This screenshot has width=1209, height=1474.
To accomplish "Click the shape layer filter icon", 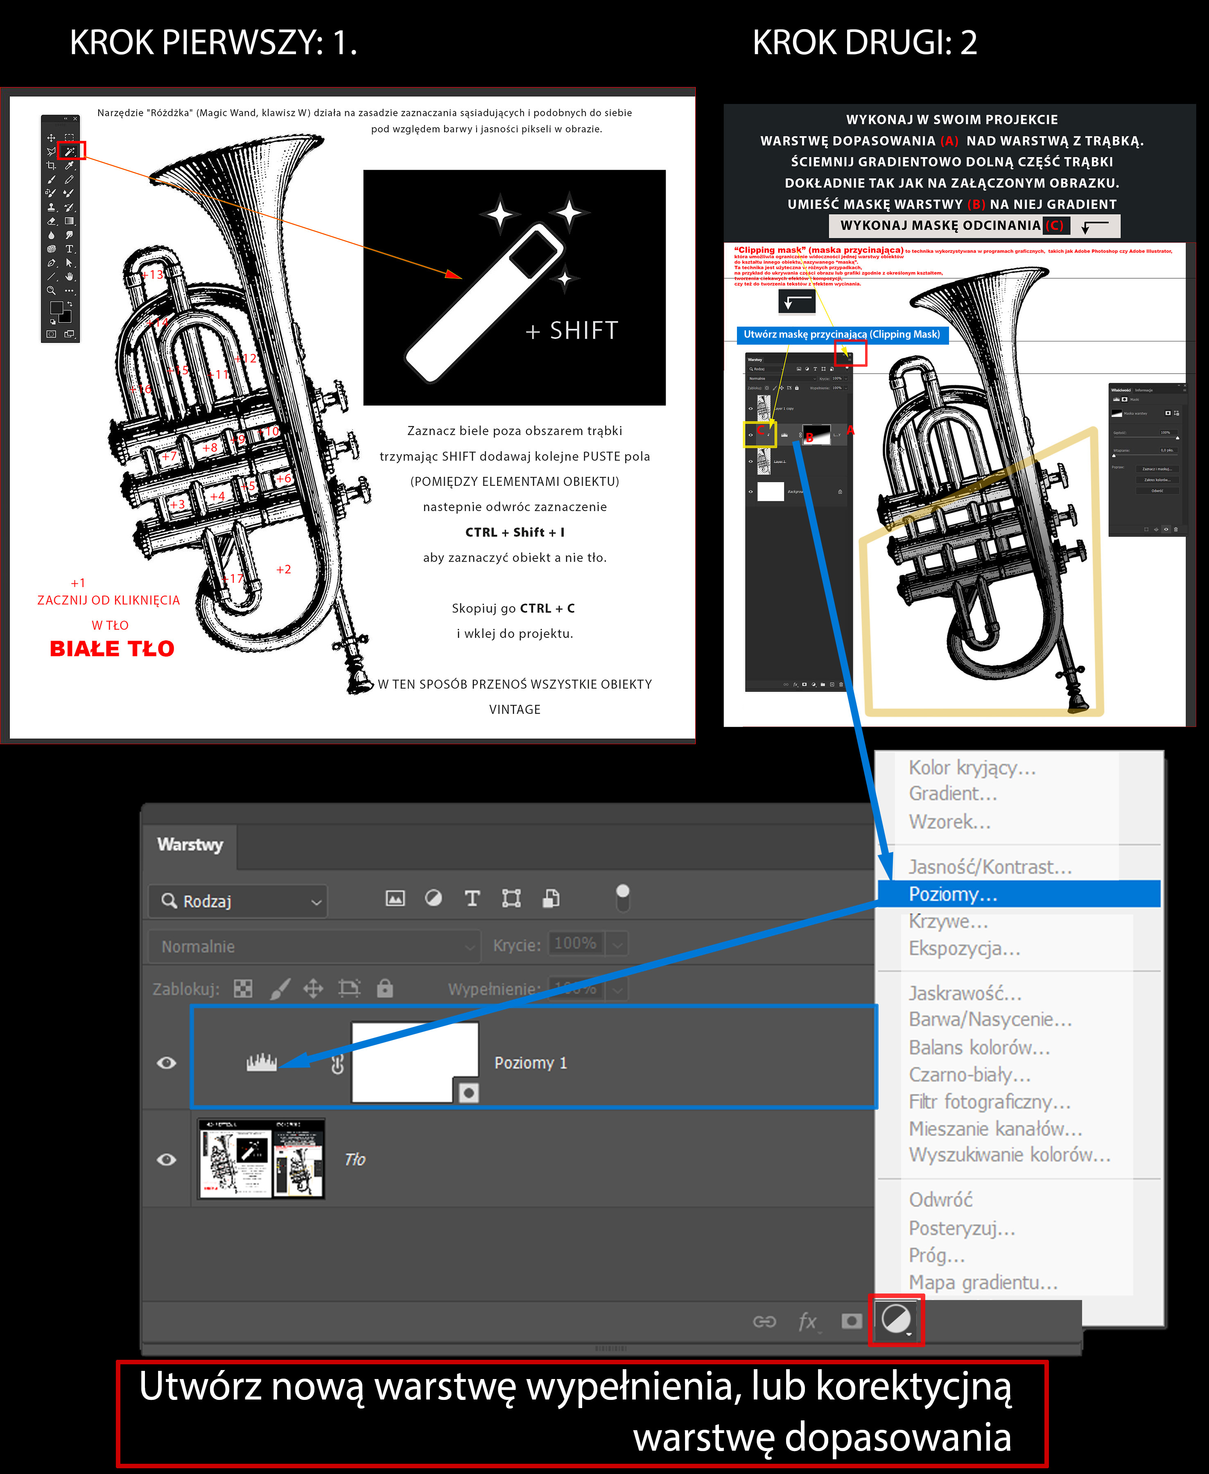I will click(511, 898).
